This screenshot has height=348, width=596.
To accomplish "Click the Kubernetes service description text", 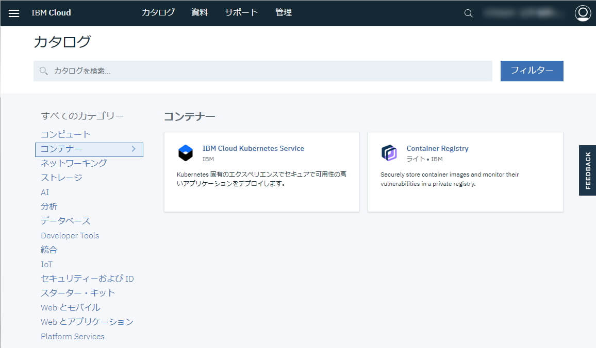I will [x=261, y=179].
